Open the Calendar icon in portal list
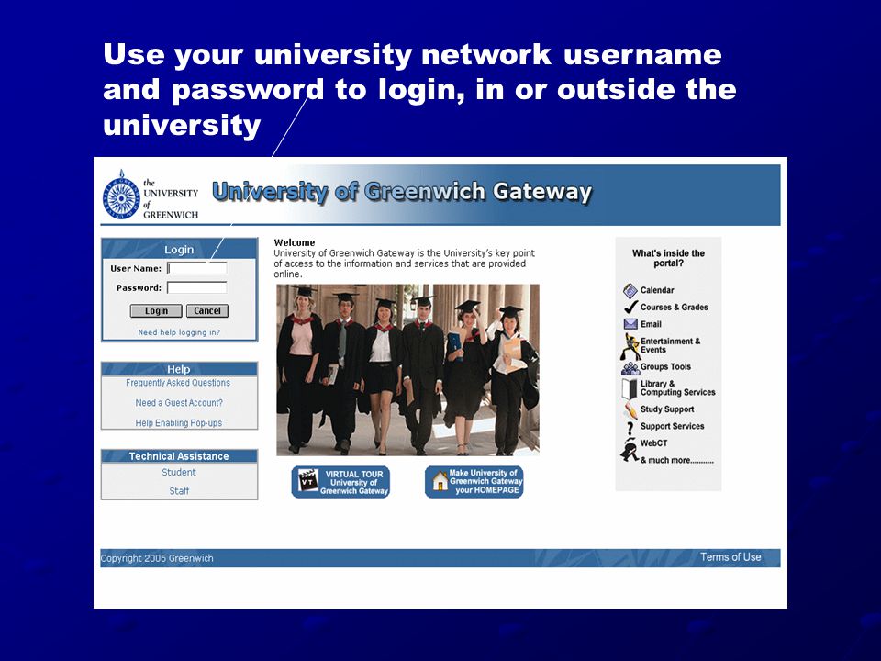This screenshot has height=661, width=881. pos(630,291)
